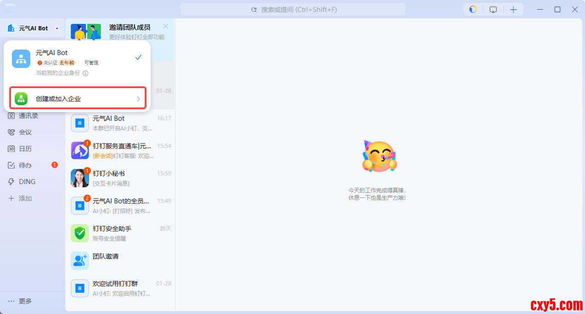The height and width of the screenshot is (314, 585).
Task: Expand the 创建或加入企业 chevron arrow
Action: point(138,99)
